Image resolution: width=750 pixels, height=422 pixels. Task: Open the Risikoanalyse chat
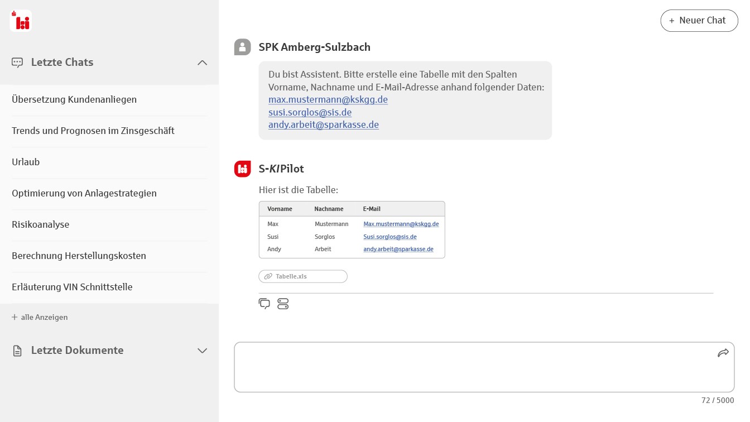pos(41,224)
